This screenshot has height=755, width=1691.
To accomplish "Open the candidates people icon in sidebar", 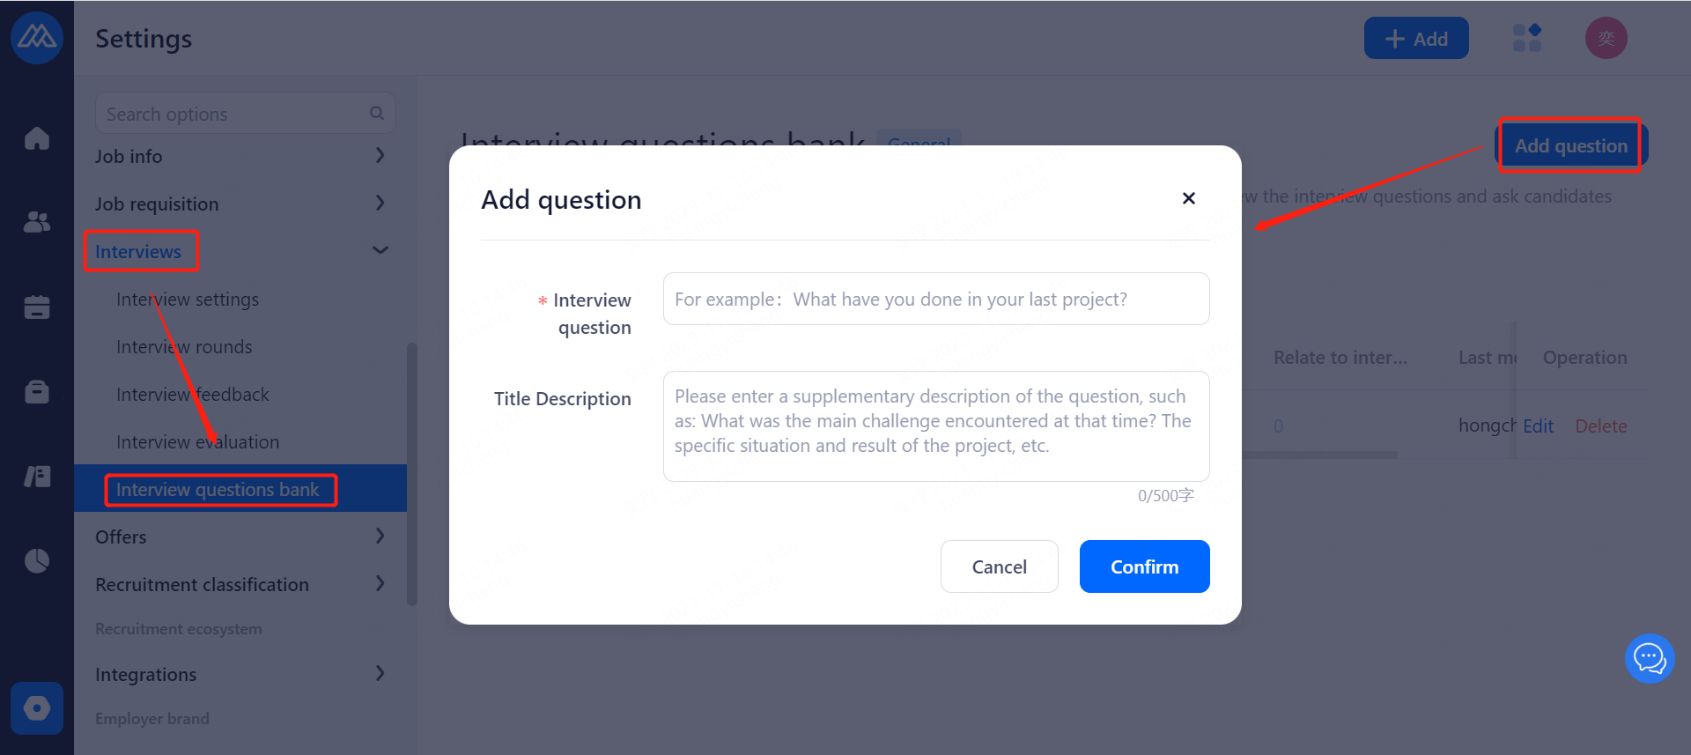I will [x=37, y=222].
